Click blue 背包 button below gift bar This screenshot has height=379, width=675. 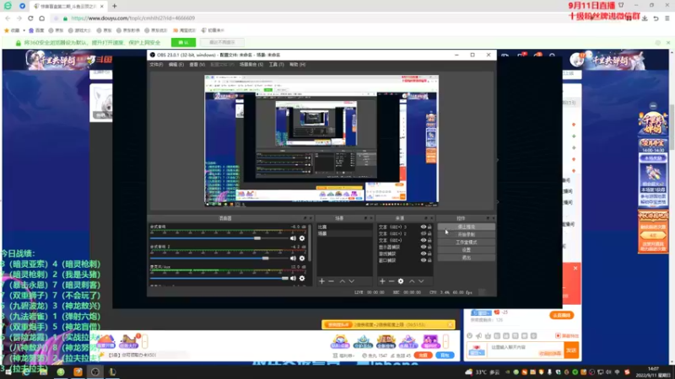[445, 355]
